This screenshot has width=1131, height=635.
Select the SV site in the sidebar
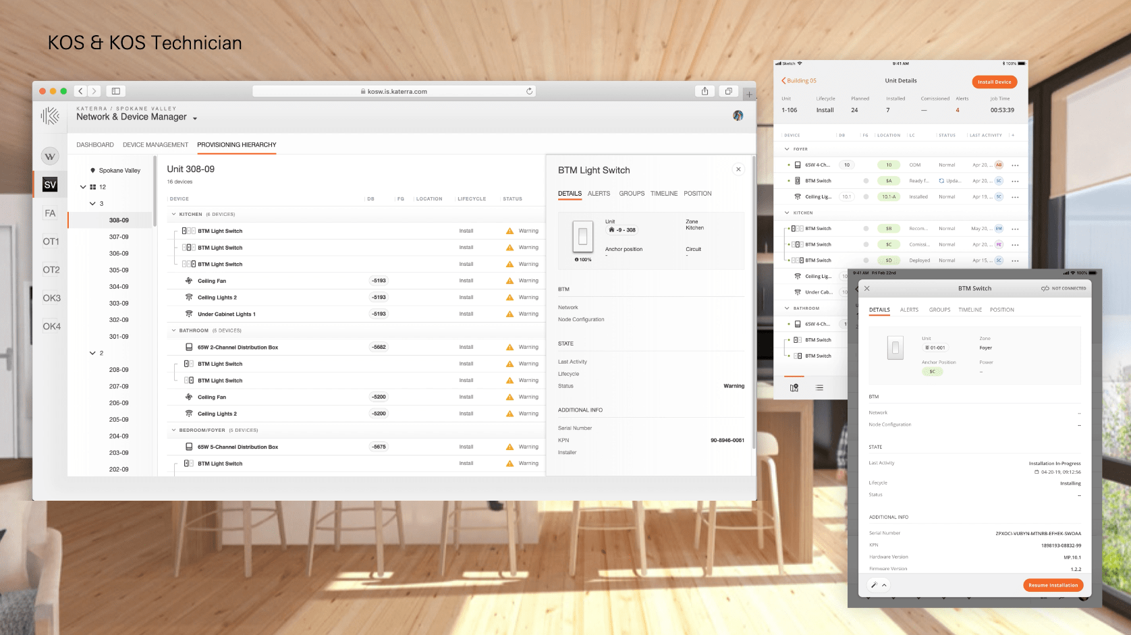[50, 185]
